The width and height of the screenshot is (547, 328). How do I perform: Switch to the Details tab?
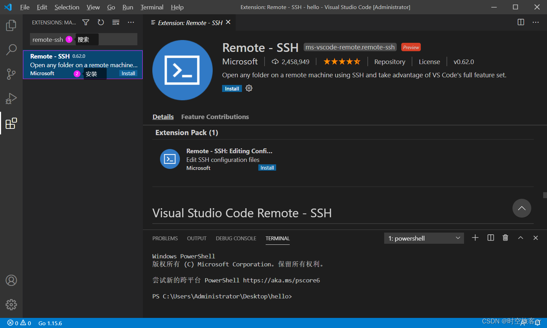point(163,117)
